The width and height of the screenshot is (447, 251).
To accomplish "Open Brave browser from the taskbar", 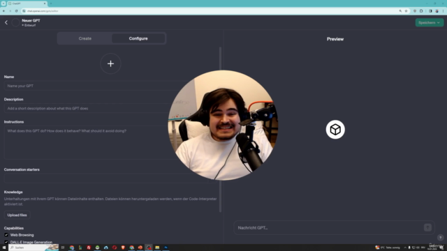I will (123, 248).
